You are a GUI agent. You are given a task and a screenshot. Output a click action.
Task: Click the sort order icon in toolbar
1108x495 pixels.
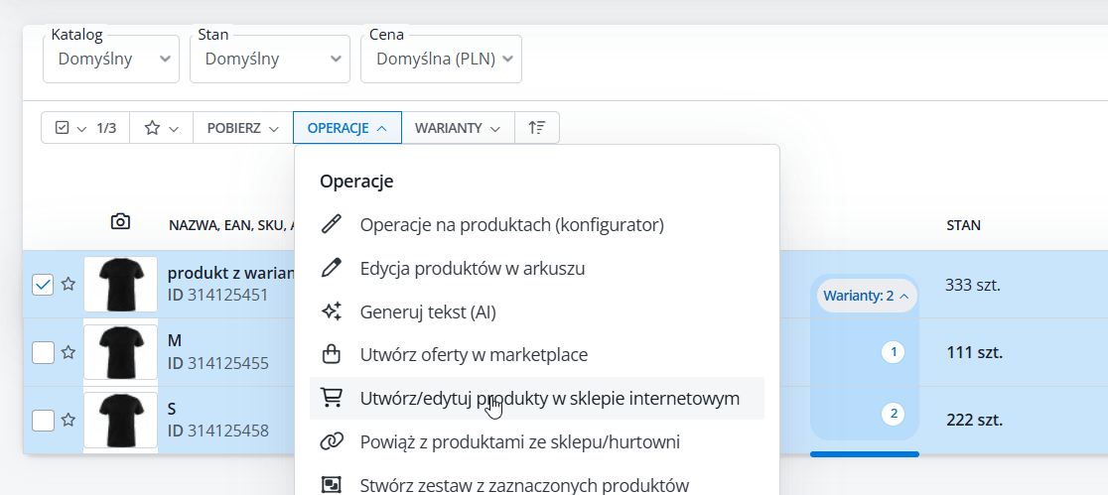[x=536, y=128]
